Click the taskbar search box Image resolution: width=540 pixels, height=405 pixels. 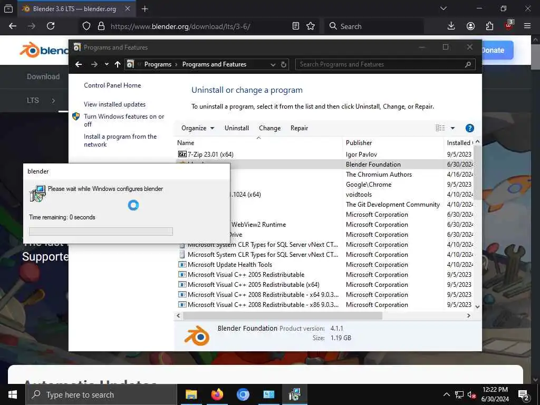pos(101,394)
